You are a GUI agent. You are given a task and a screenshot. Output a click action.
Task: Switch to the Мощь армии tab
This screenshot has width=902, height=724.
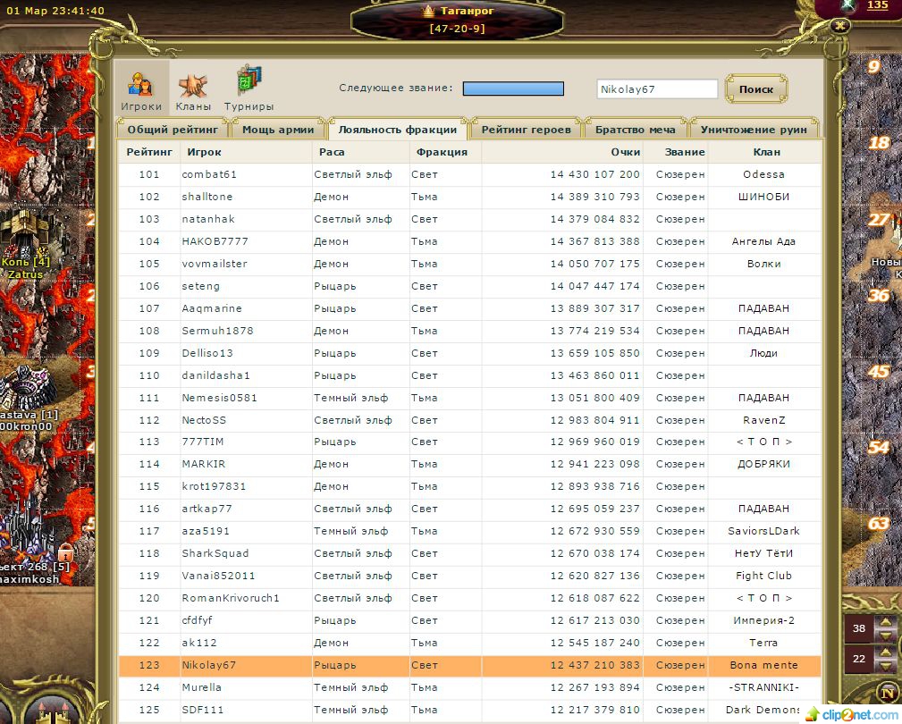coord(278,130)
